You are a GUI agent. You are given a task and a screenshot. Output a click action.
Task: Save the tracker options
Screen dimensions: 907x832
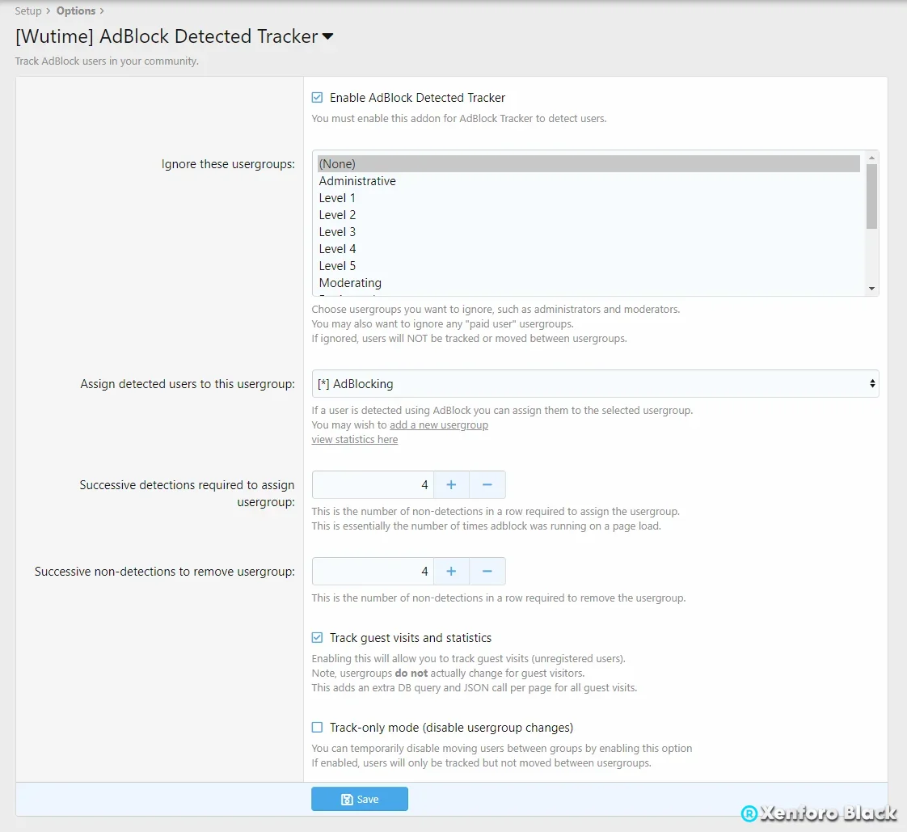tap(360, 799)
